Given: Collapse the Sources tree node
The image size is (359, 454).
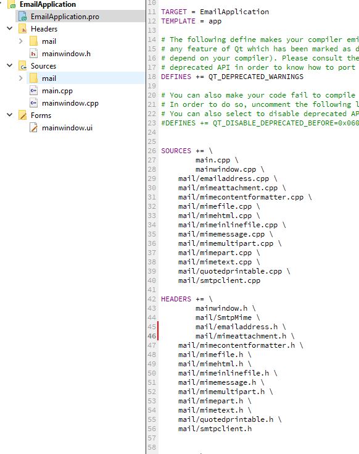Looking at the screenshot, I should (9, 65).
